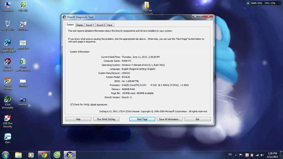Viewport: 283px width, 159px height.
Task: Click the Help button in DxDiag
Action: [x=78, y=119]
